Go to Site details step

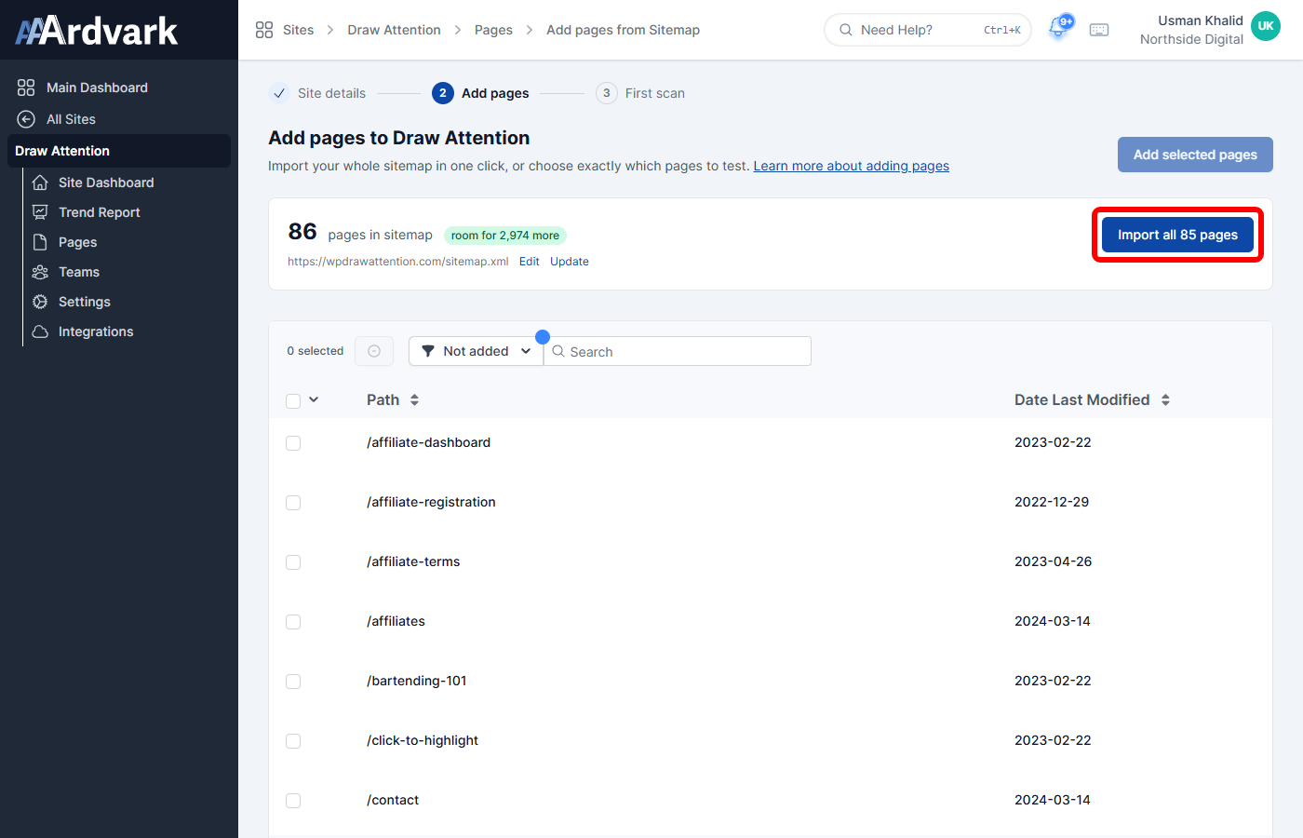[317, 93]
